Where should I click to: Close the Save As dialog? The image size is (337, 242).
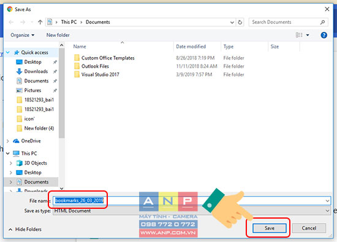pos(327,9)
